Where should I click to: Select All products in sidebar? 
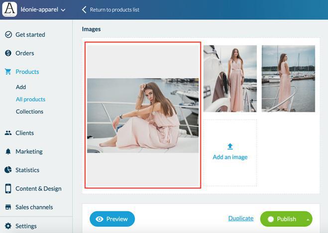click(30, 99)
